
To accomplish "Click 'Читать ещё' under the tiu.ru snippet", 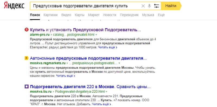I will [x=101, y=104].
